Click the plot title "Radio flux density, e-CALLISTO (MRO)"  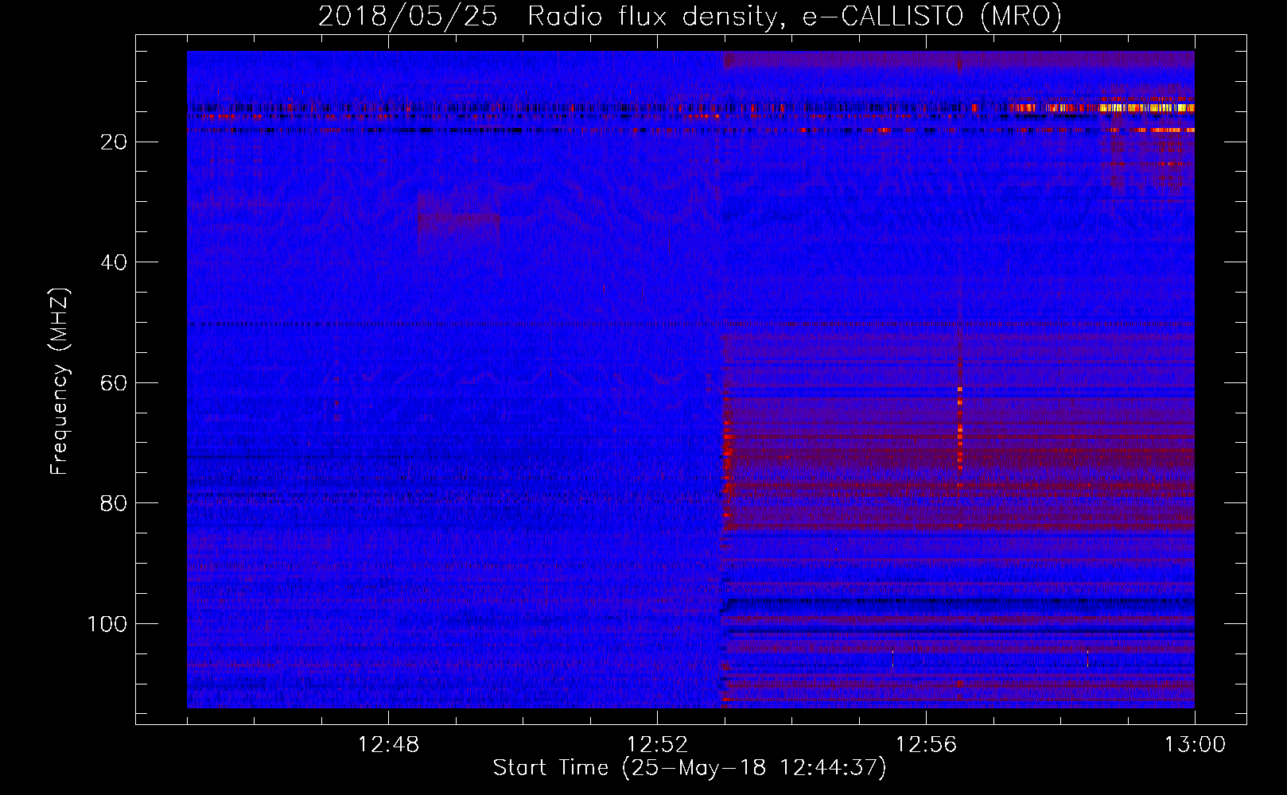pyautogui.click(x=794, y=17)
